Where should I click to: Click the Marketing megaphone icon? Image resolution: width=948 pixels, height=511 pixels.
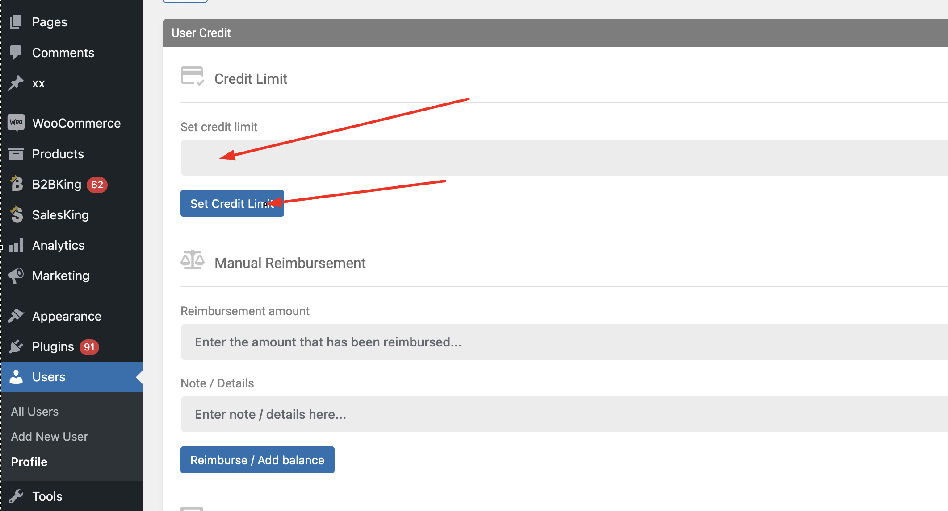(x=16, y=276)
